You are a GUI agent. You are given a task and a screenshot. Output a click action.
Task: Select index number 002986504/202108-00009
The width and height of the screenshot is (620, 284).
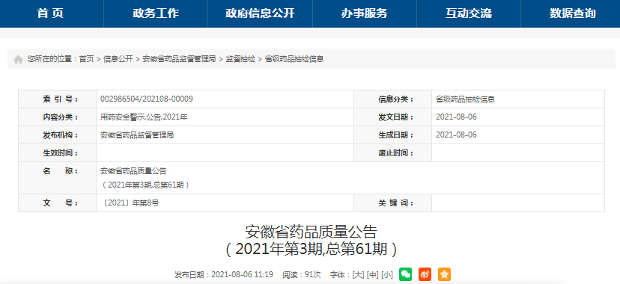pyautogui.click(x=147, y=99)
